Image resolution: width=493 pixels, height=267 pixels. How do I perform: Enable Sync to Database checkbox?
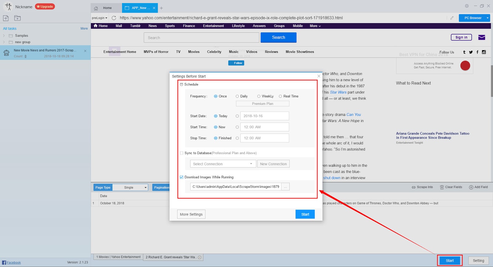pos(181,153)
